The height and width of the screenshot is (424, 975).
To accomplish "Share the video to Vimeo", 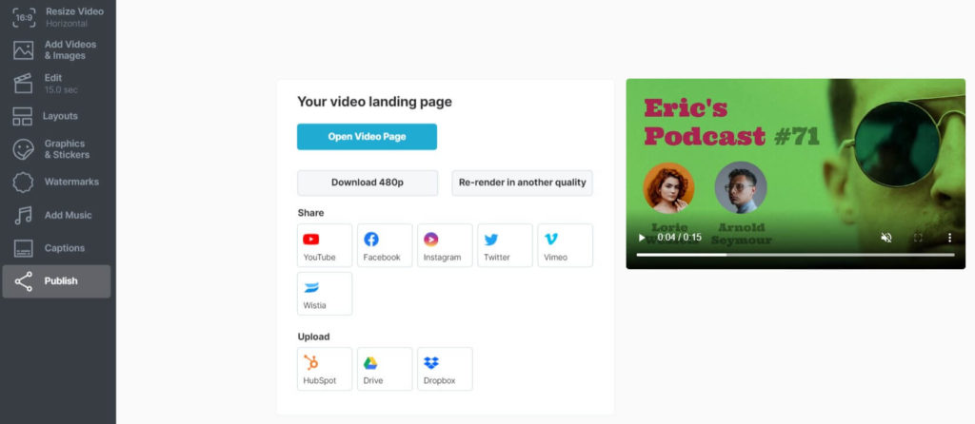I will tap(566, 245).
